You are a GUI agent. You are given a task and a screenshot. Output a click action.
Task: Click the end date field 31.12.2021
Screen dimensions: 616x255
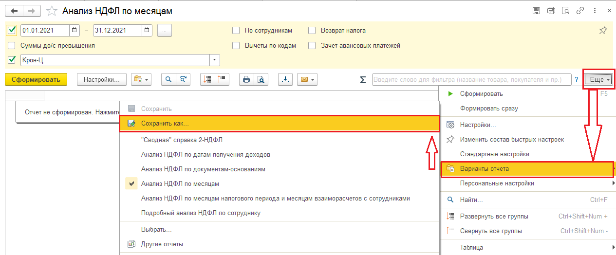click(x=118, y=30)
